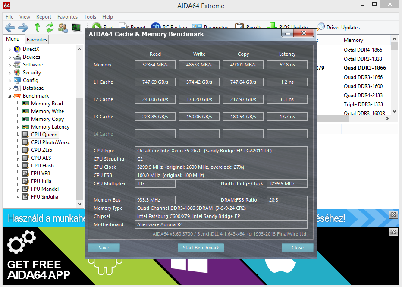This screenshot has width=402, height=287.
Task: Select the CPU PhotoWorxx benchmark
Action: click(x=50, y=142)
